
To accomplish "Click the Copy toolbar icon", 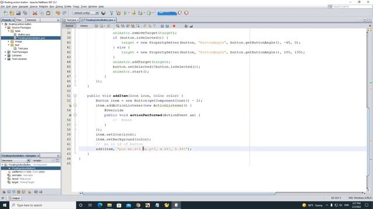I will [x=41, y=13].
